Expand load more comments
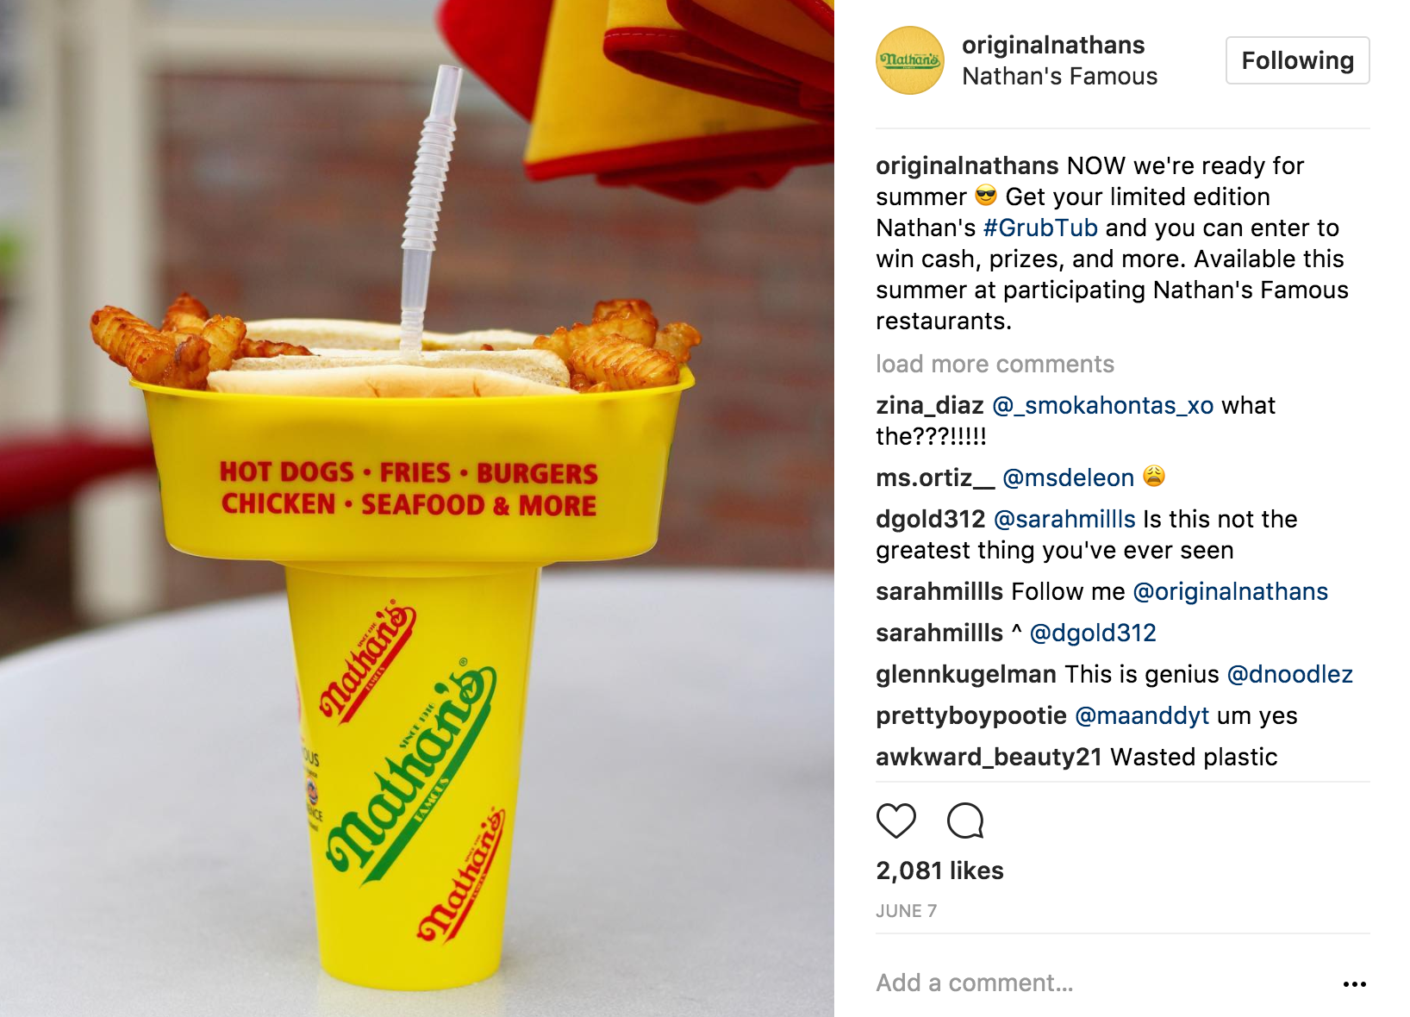 coord(995,364)
